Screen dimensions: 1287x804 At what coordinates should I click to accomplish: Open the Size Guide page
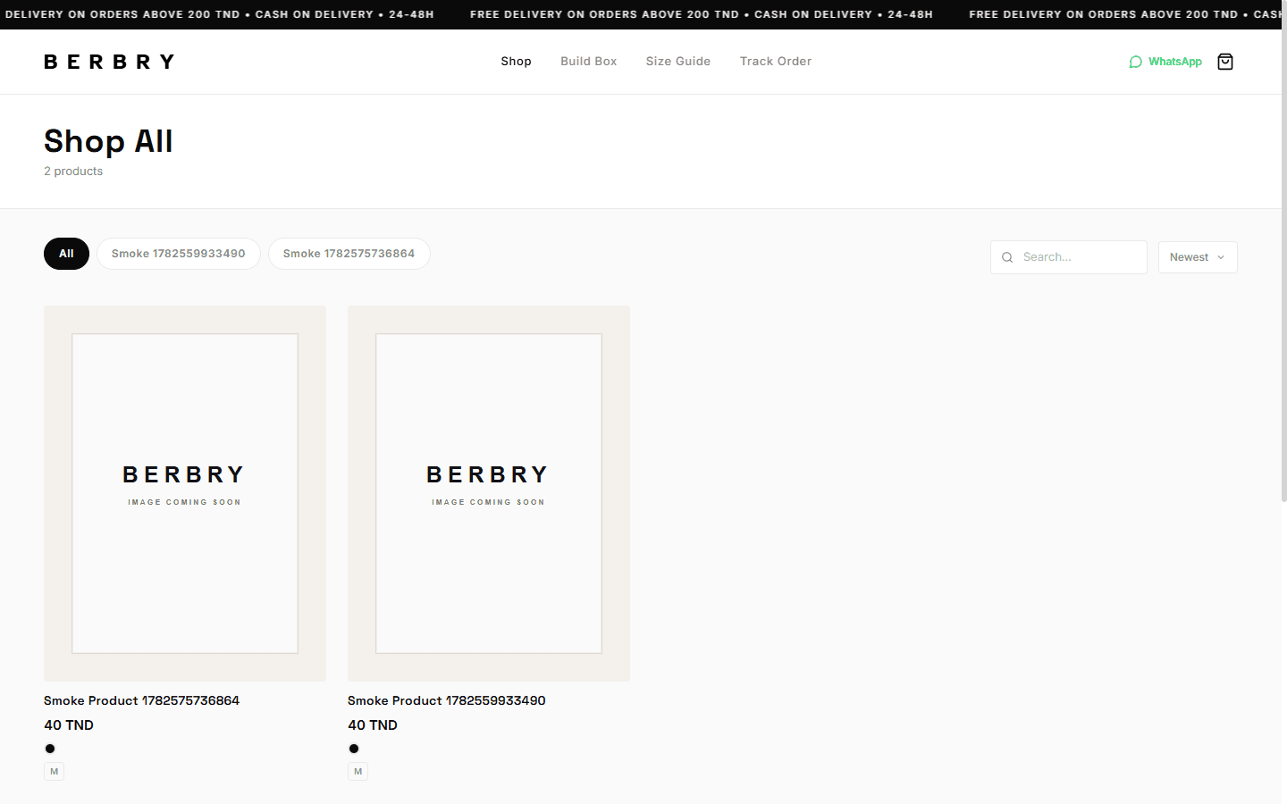pos(678,62)
